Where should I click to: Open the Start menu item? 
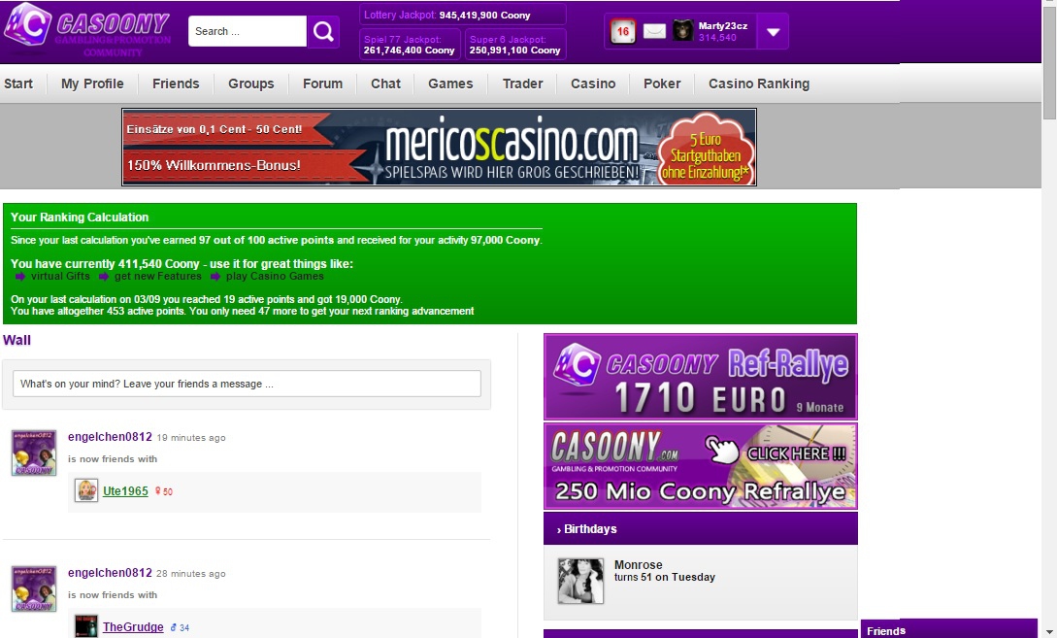[18, 84]
